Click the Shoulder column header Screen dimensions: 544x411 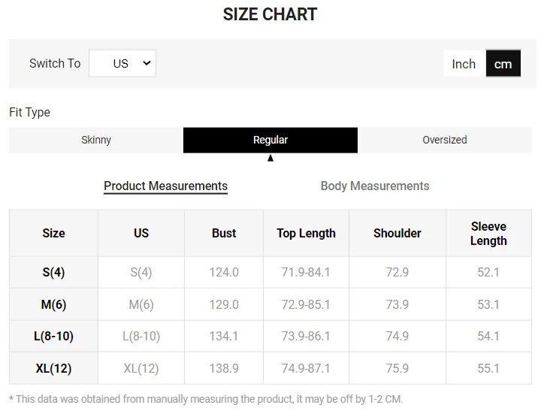pyautogui.click(x=397, y=233)
